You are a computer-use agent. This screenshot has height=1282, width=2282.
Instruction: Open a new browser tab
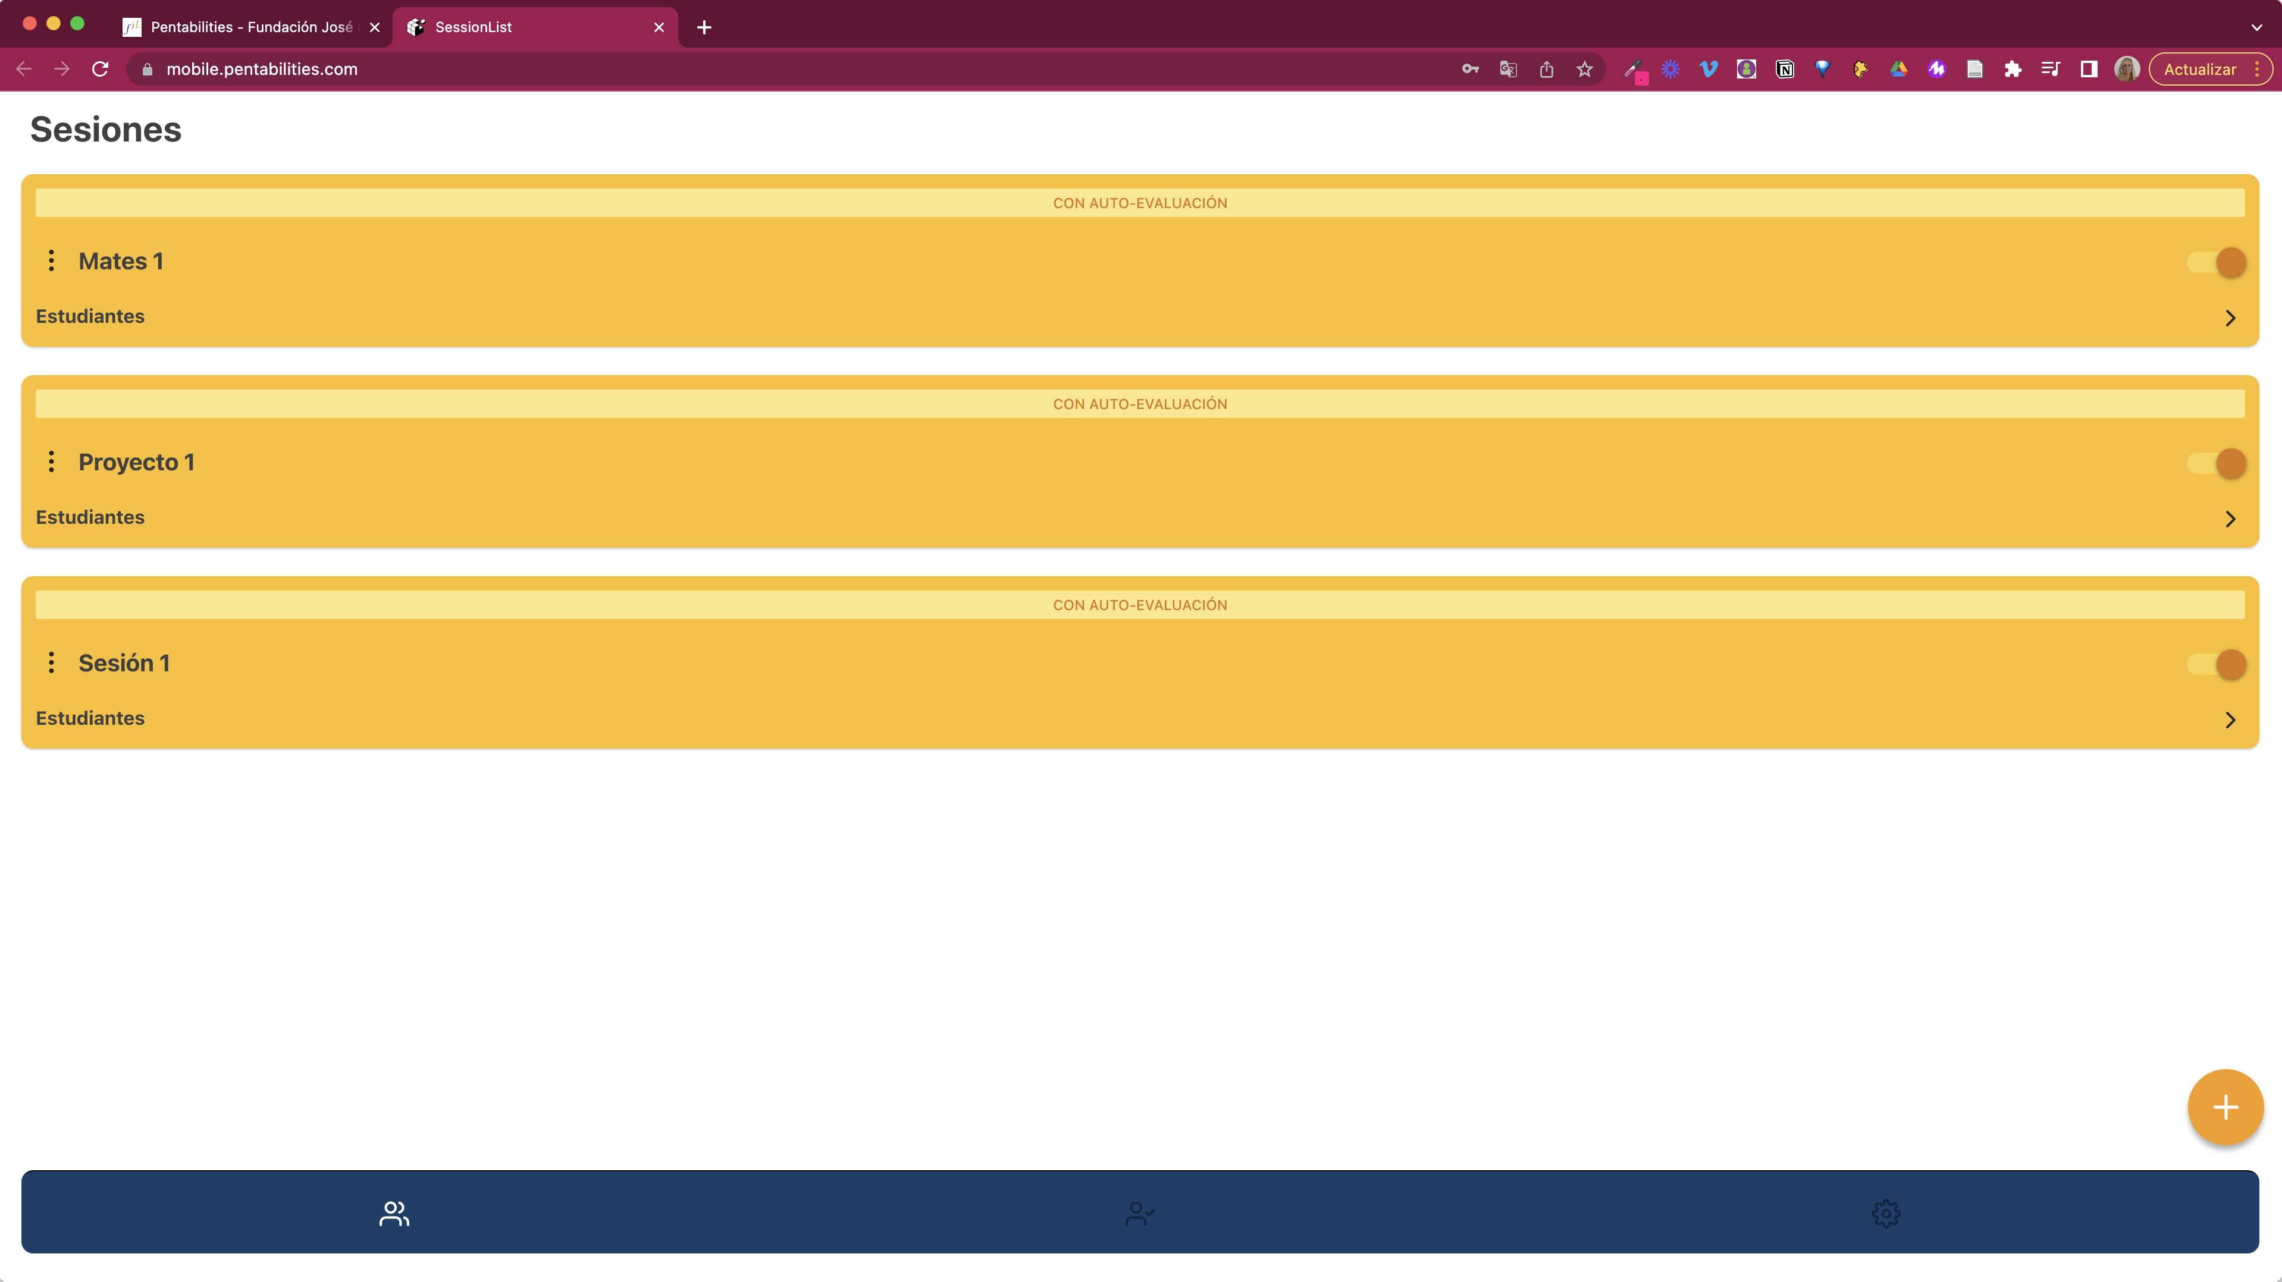704,27
